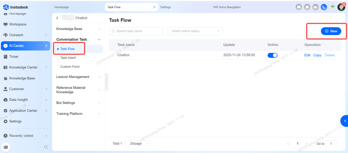Viewport: 348px width, 153px height.
Task: Close the Task Flow tab
Action: pos(154,7)
